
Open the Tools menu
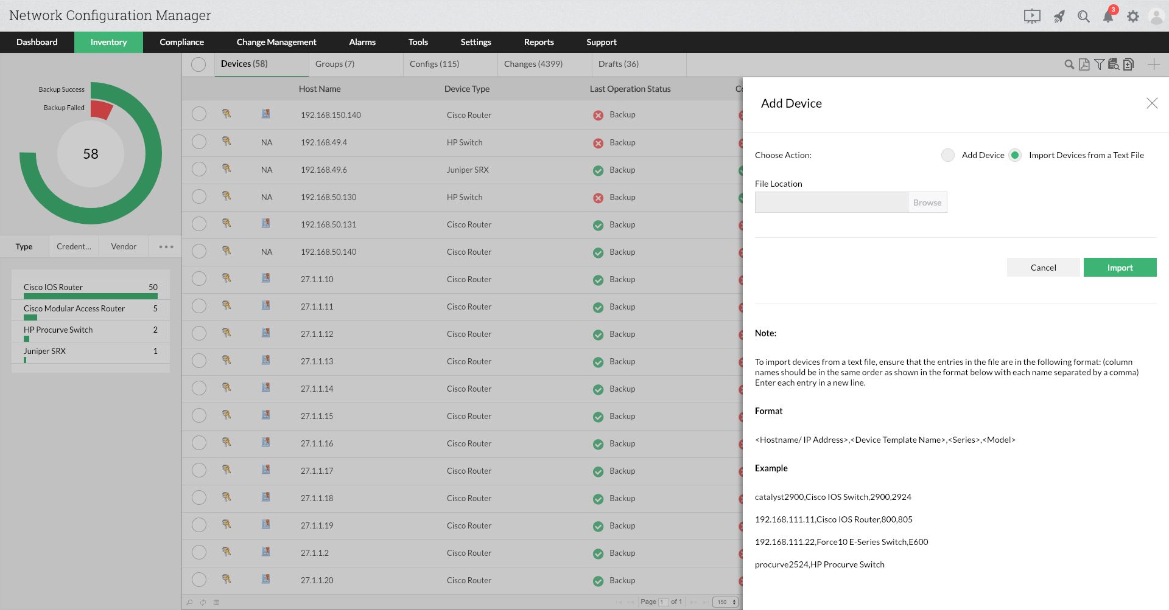coord(418,43)
